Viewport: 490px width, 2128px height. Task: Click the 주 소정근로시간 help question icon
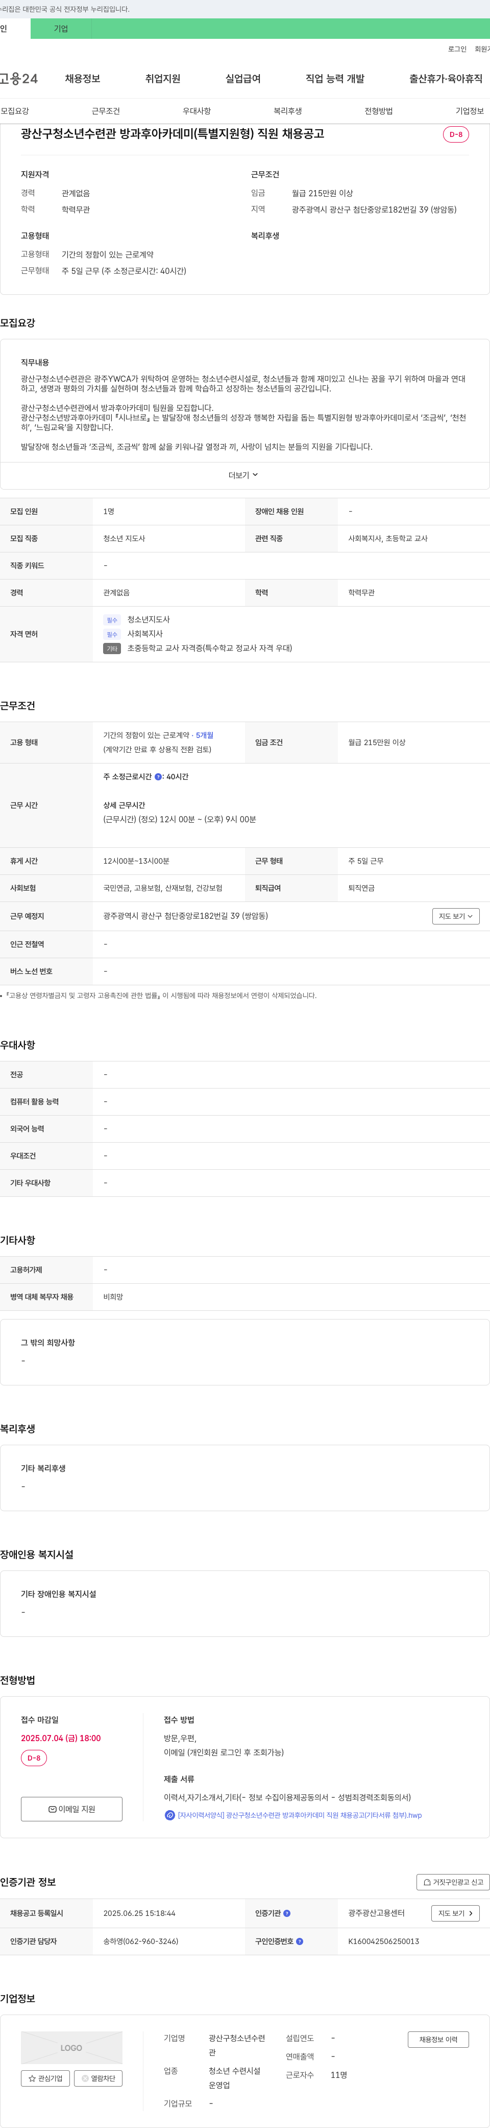click(x=158, y=776)
